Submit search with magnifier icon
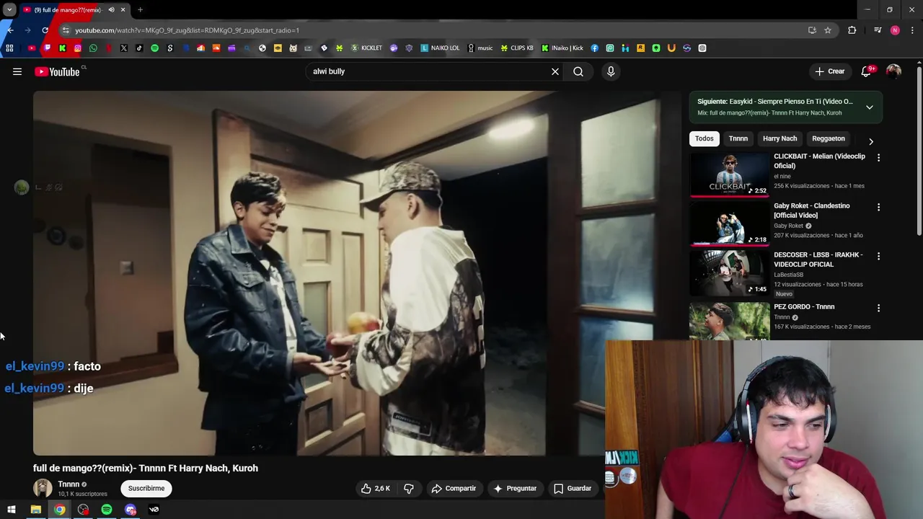Viewport: 923px width, 519px height. click(578, 71)
